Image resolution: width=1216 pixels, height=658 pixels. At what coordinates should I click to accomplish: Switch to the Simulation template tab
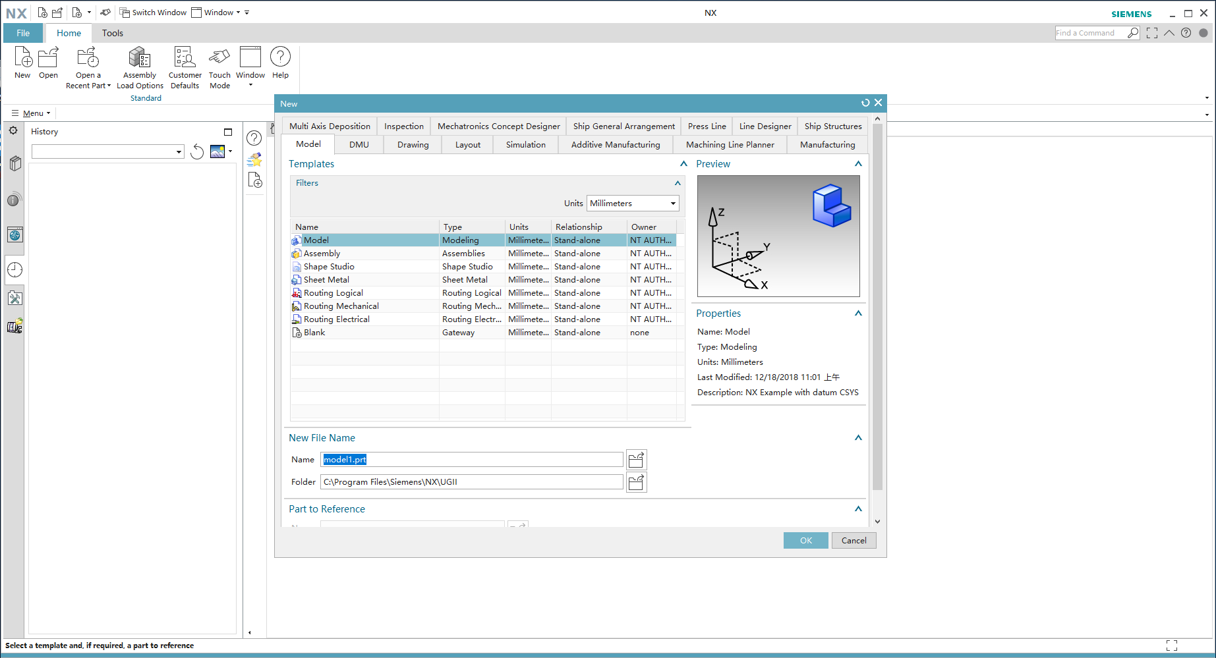[x=526, y=145]
